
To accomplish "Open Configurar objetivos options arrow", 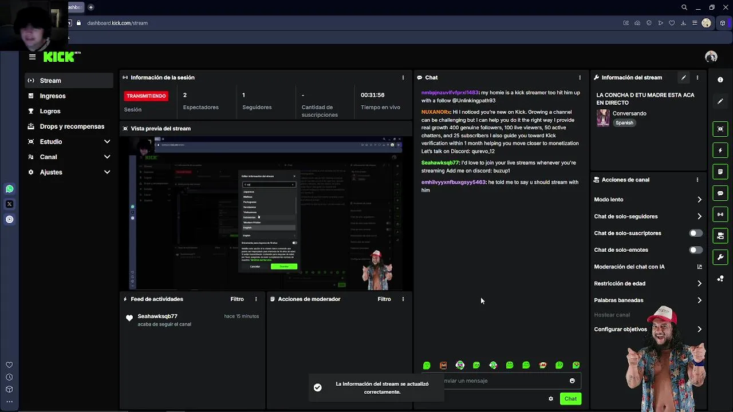I will tap(699, 329).
